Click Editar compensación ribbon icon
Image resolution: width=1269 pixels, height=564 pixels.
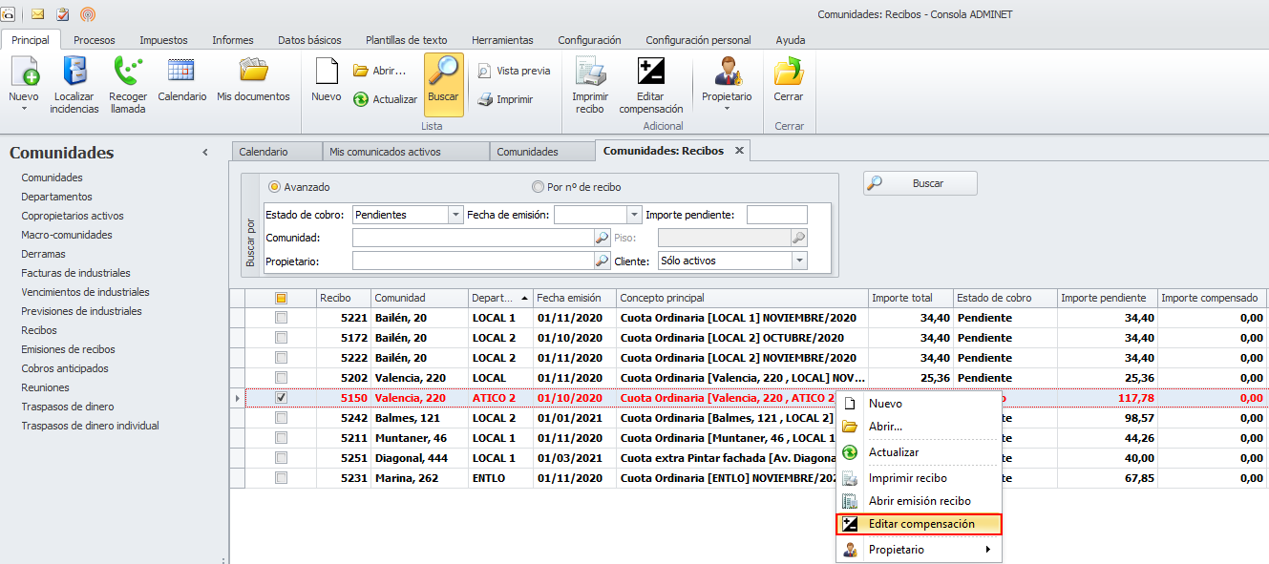click(650, 73)
